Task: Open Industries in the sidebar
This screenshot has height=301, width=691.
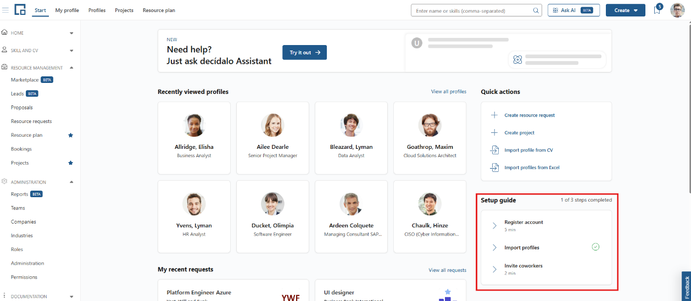Action: click(x=22, y=236)
